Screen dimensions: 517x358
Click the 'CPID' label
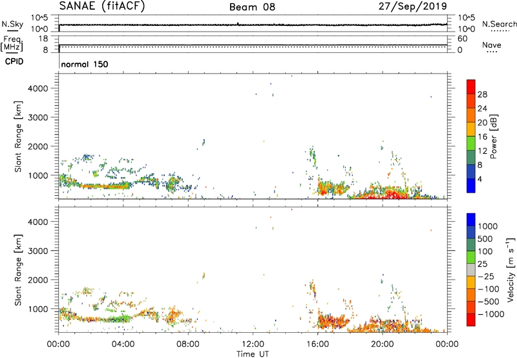[14, 61]
